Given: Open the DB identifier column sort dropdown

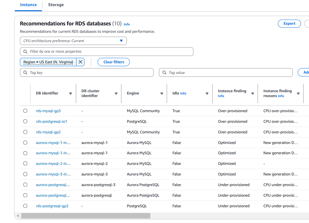Looking at the screenshot, I should click(70, 94).
